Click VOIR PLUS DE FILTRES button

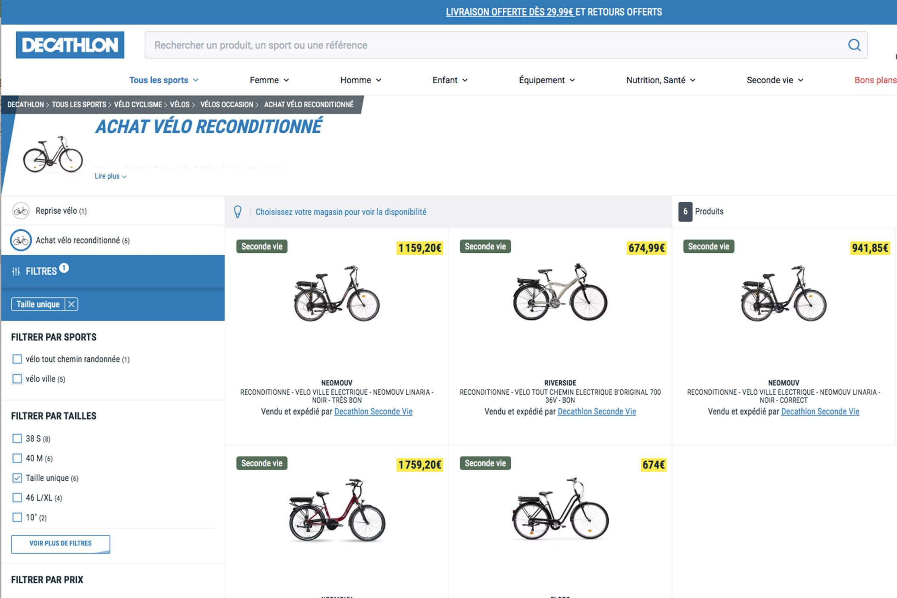tap(61, 544)
